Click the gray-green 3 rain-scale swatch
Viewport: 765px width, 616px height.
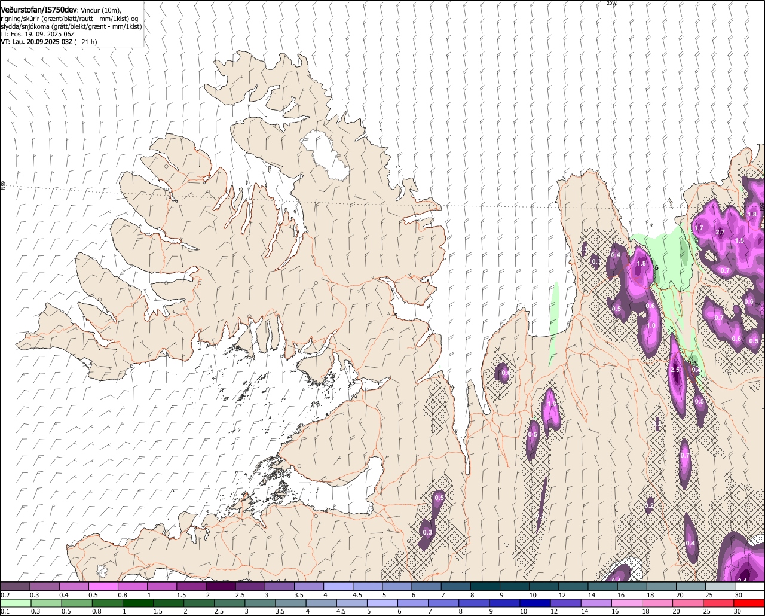(x=259, y=603)
